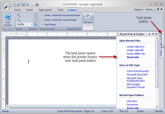Image resolution: width=165 pixels, height=114 pixels.
Task: Save as Corel Write Document type
Action: click(138, 71)
